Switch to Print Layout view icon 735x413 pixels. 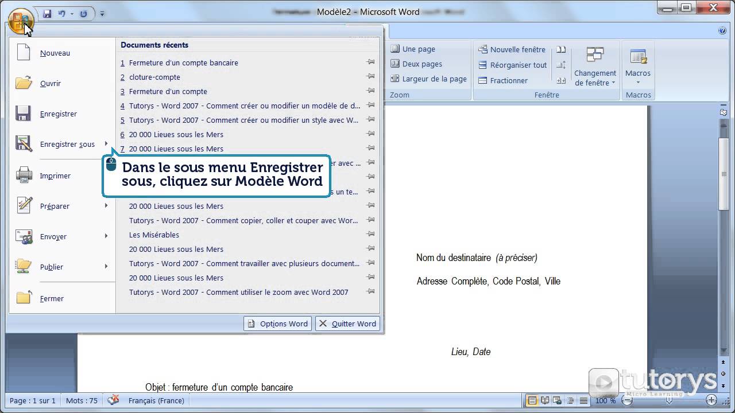[x=532, y=400]
